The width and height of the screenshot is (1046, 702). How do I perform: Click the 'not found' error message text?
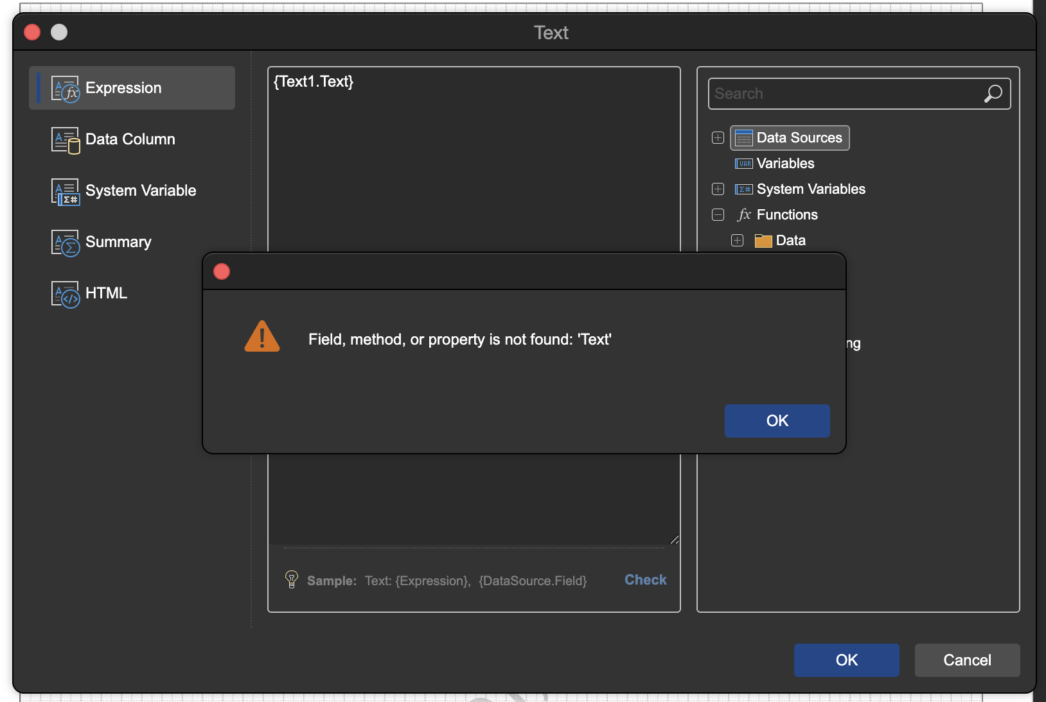[460, 339]
